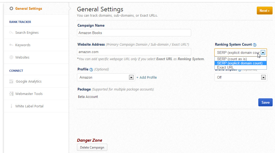
Task: Click the orange Next button
Action: [264, 11]
